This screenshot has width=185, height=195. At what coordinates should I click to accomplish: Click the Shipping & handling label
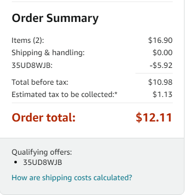pyautogui.click(x=48, y=53)
